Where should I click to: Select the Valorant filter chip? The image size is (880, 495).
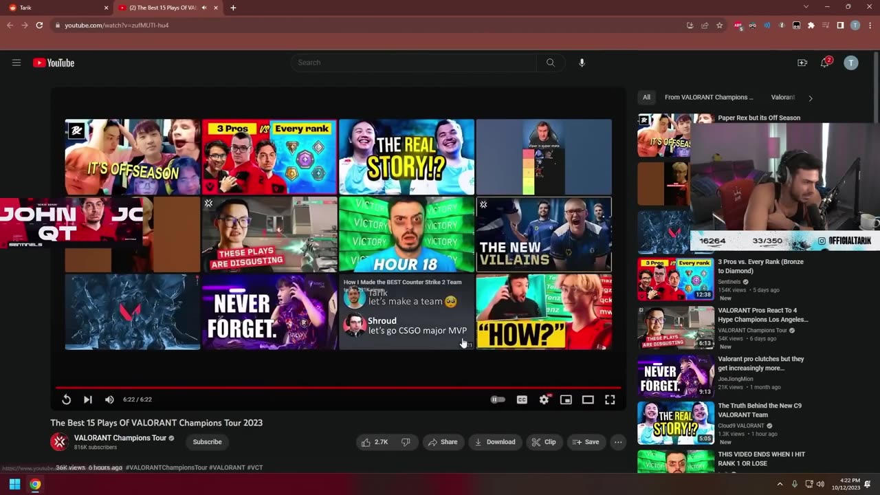pos(783,98)
